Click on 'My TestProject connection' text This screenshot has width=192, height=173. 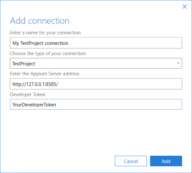tap(40, 43)
